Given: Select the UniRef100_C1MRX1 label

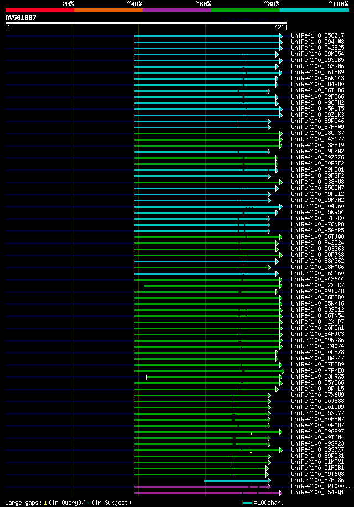Looking at the screenshot, I should click(317, 462).
